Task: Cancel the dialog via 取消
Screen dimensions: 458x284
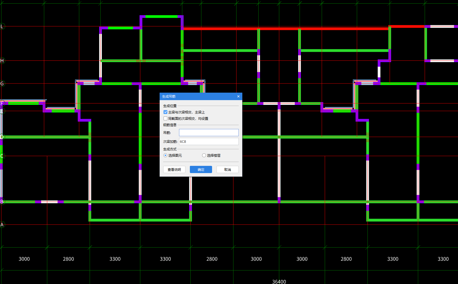Action: (x=228, y=169)
